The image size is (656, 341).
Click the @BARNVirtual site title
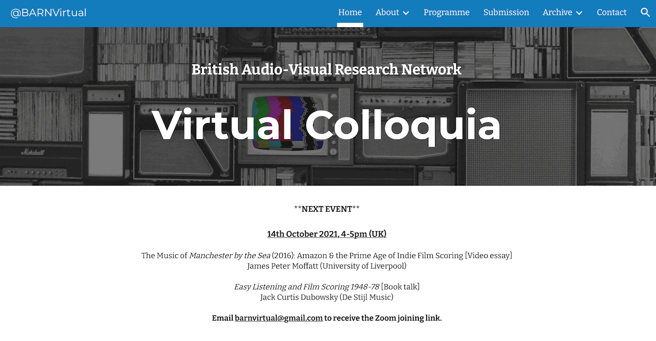point(48,13)
